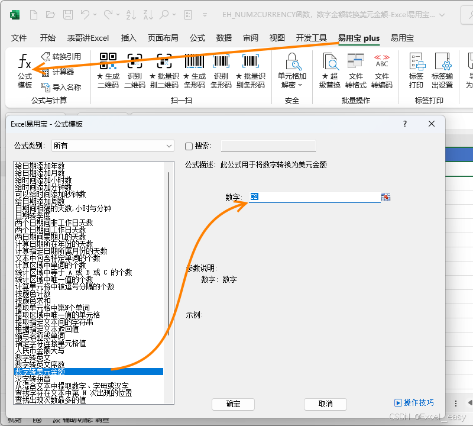
Task: Select 数字转美元金额 list item
Action: (89, 372)
